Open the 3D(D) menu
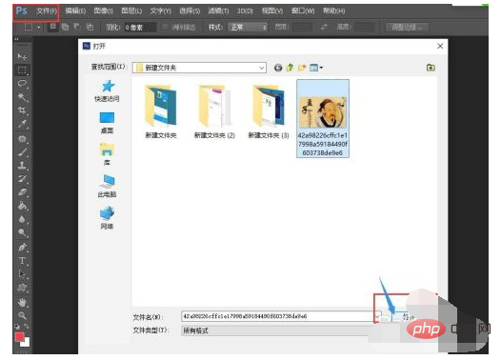This screenshot has height=360, width=501. (x=245, y=11)
